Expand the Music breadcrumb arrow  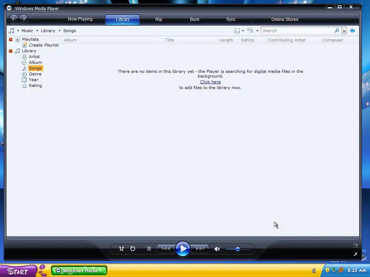coord(18,31)
